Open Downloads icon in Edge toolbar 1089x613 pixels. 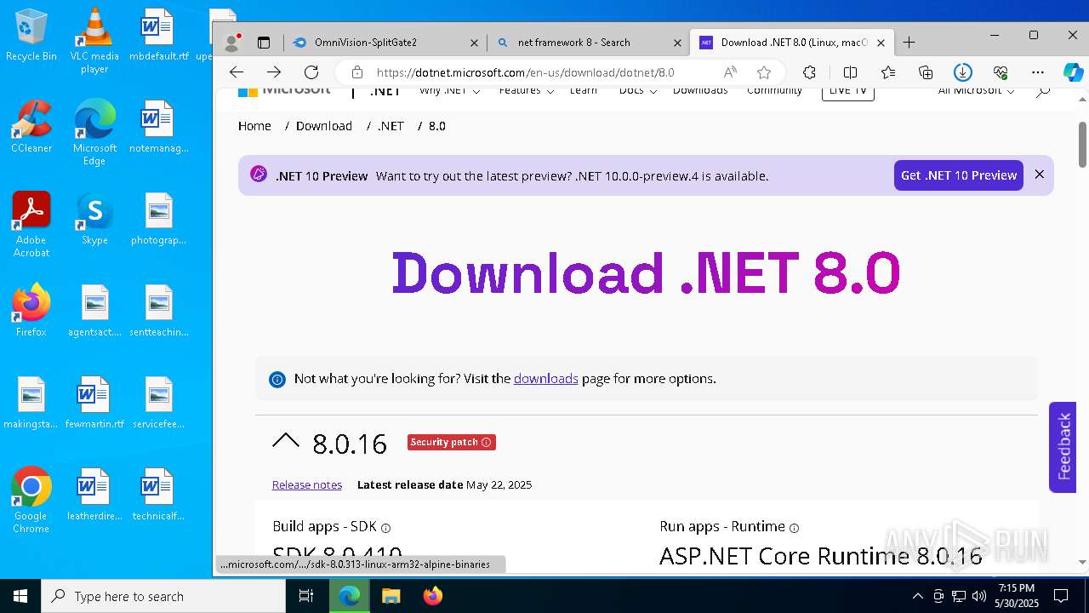963,72
